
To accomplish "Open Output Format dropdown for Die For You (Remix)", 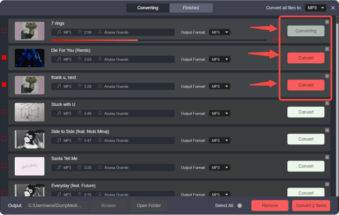I will point(220,59).
